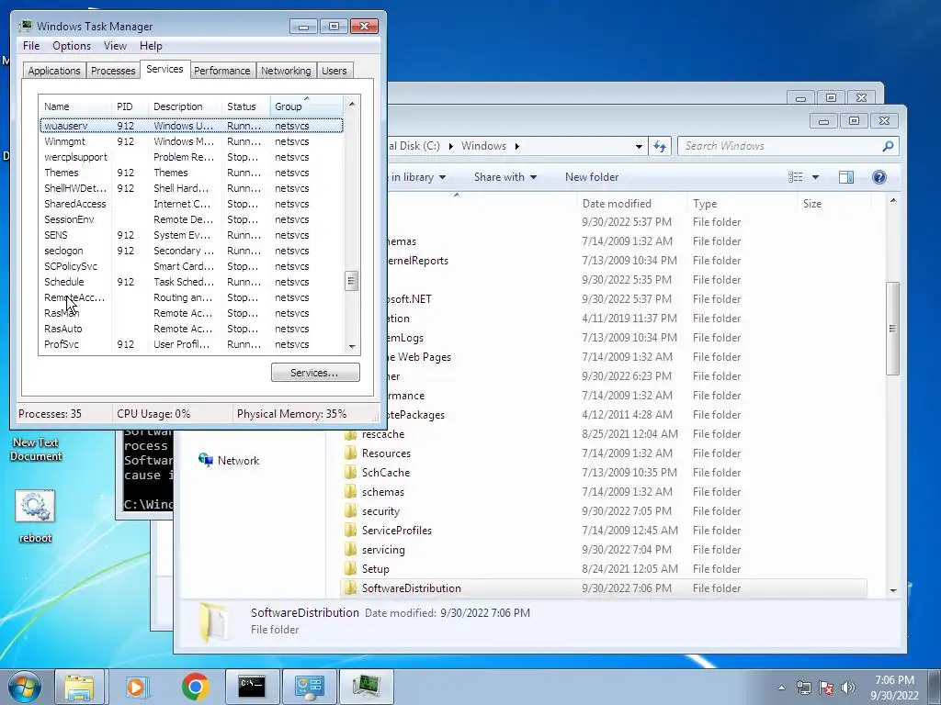The height and width of the screenshot is (705, 941).
Task: Switch to Task Manager taskbar icon
Action: tap(367, 687)
